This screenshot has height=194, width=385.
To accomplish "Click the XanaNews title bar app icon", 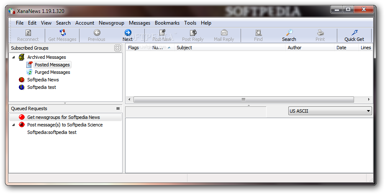I will (12, 11).
